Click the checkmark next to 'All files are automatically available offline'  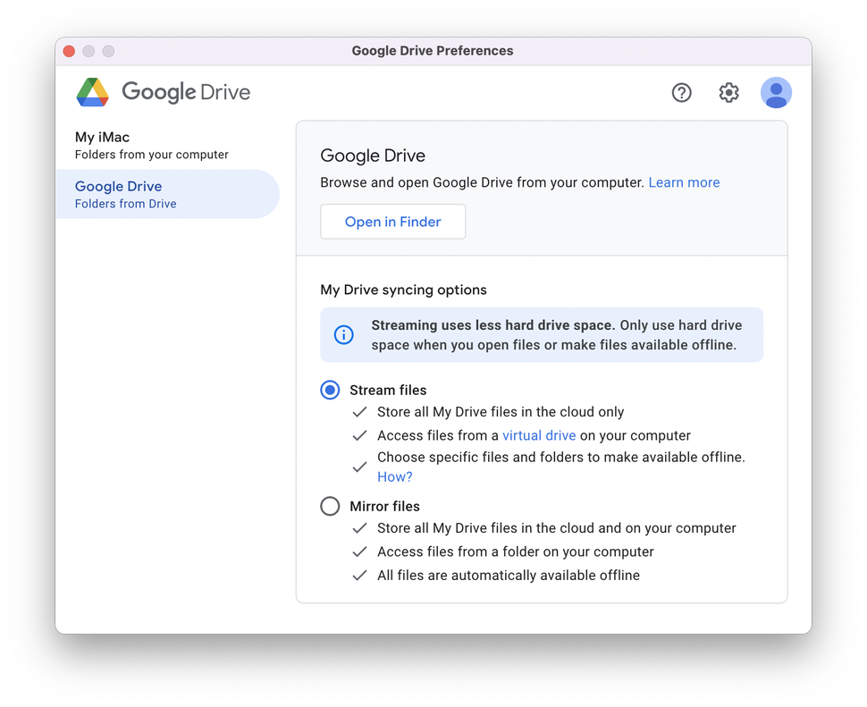click(x=359, y=575)
